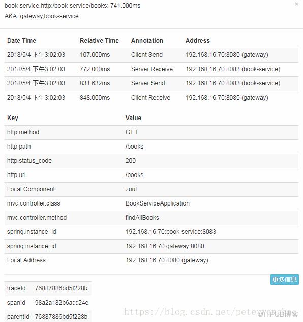This screenshot has height=322, width=303.
Task: Select the 772.000ms relative time value
Action: click(x=95, y=69)
